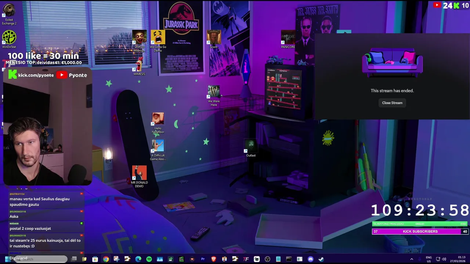Viewport: 470px width, 264px height.
Task: Open Spotify from the taskbar
Action: 149,259
